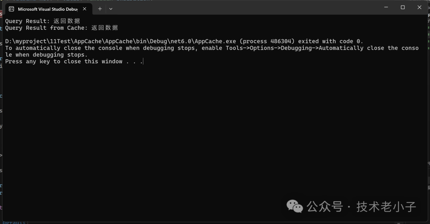Click the terminal icon in the tab
This screenshot has height=224, width=430.
click(11, 9)
